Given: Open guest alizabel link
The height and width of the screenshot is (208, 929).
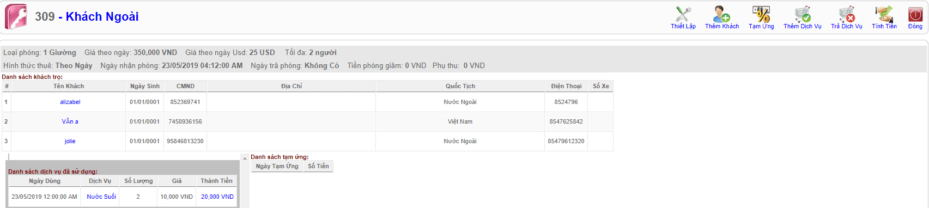Looking at the screenshot, I should tap(70, 102).
